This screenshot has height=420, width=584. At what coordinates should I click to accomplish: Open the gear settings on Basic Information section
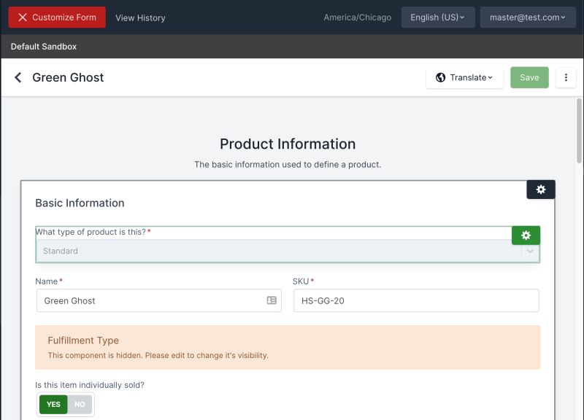click(541, 189)
